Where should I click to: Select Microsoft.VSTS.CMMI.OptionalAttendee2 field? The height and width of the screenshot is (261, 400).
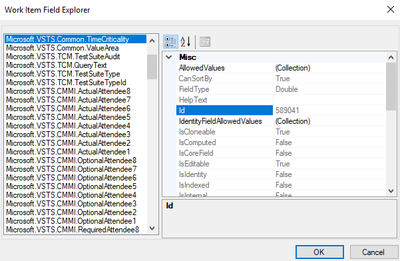pyautogui.click(x=76, y=212)
